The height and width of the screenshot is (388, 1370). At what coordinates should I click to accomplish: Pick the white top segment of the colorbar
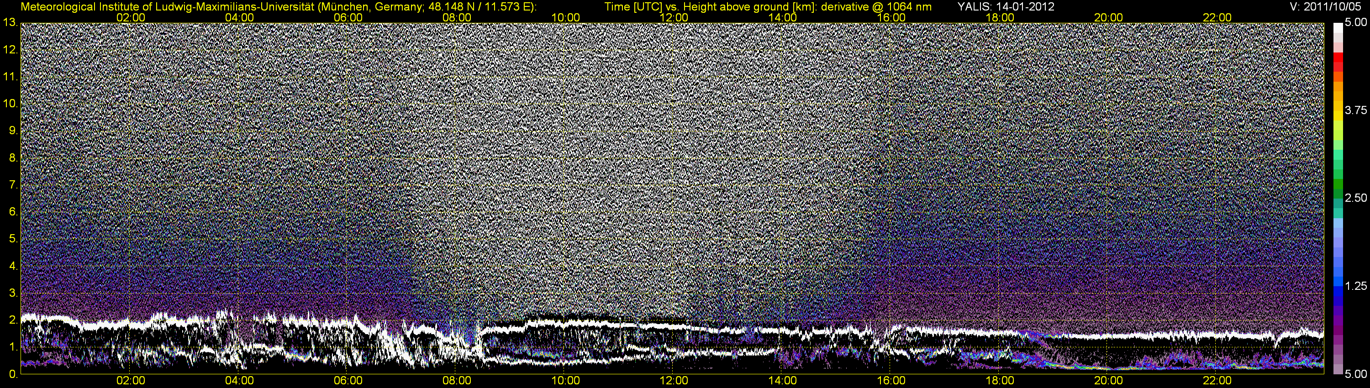(x=1338, y=28)
